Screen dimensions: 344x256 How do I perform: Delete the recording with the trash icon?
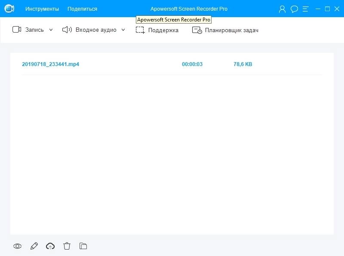click(x=67, y=246)
